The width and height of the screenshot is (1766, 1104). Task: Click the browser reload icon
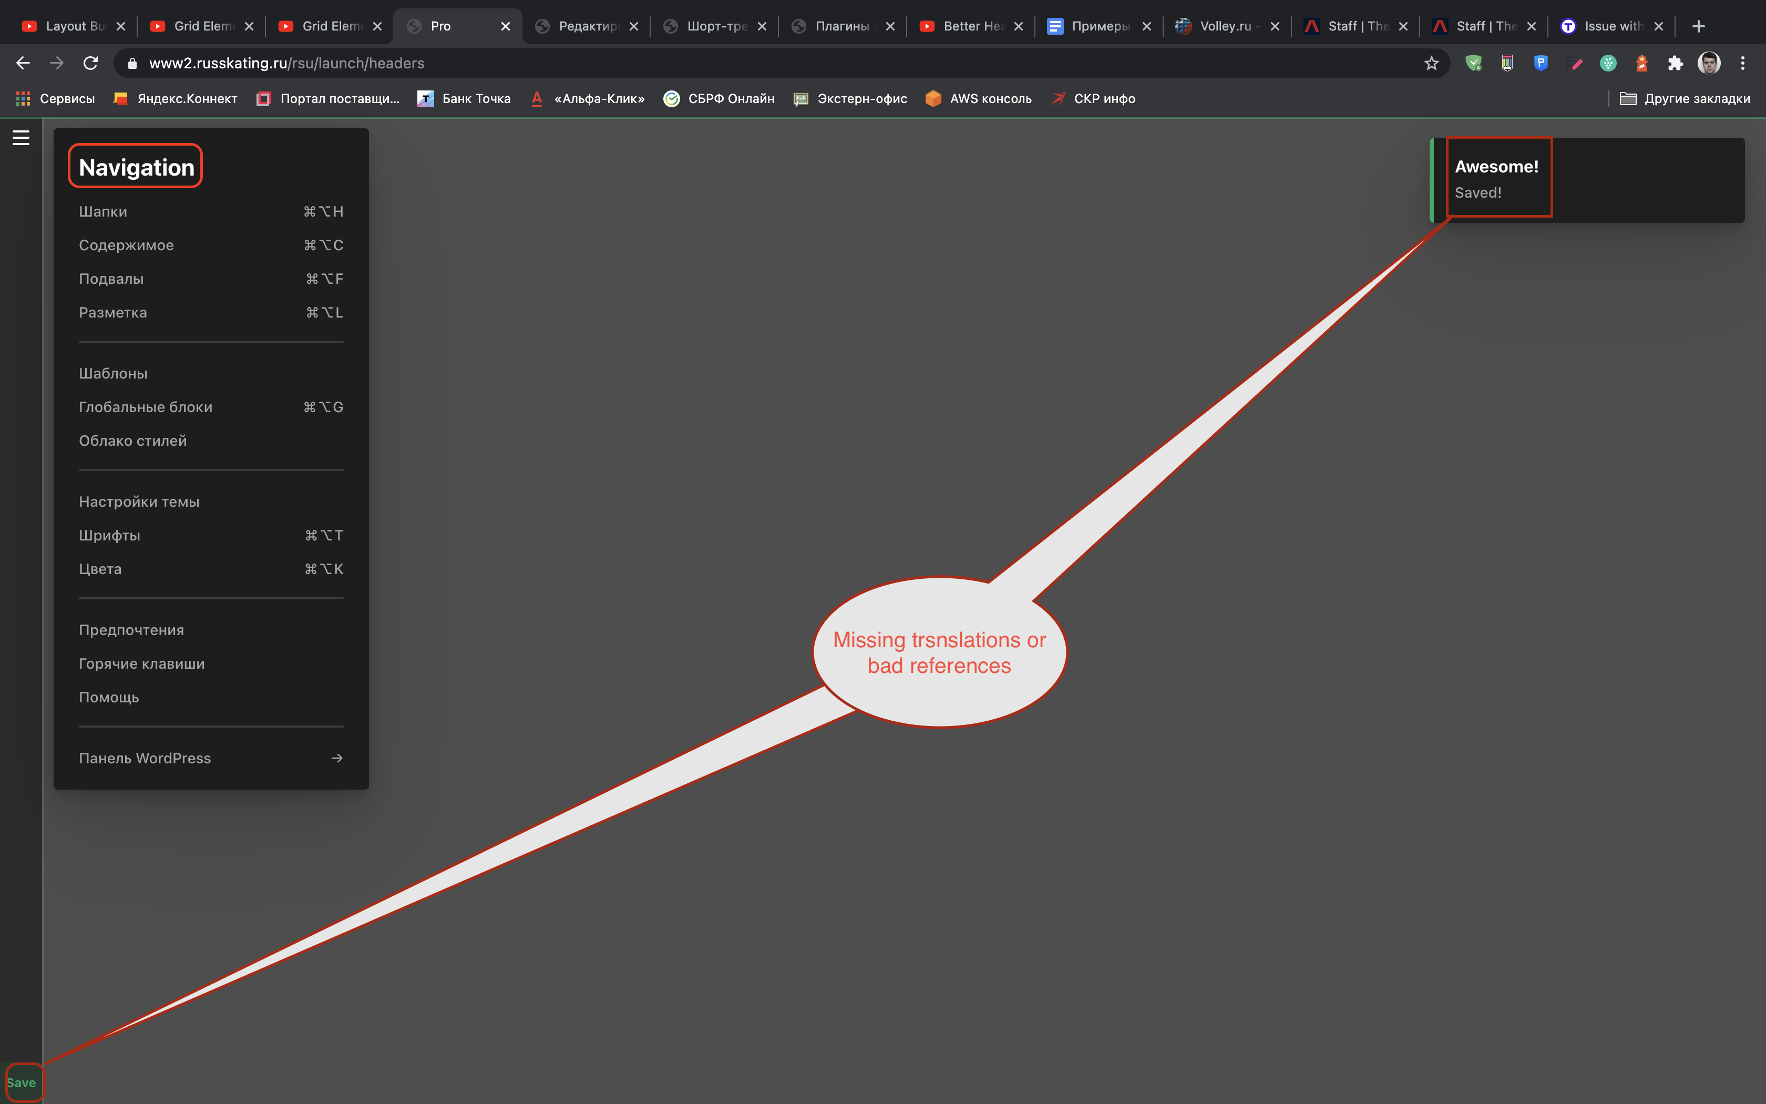point(90,64)
